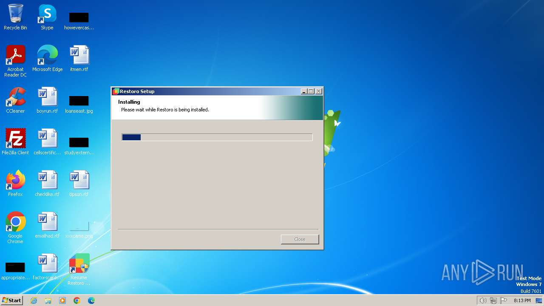Launch Microsoft Edge desktop shortcut

point(47,58)
